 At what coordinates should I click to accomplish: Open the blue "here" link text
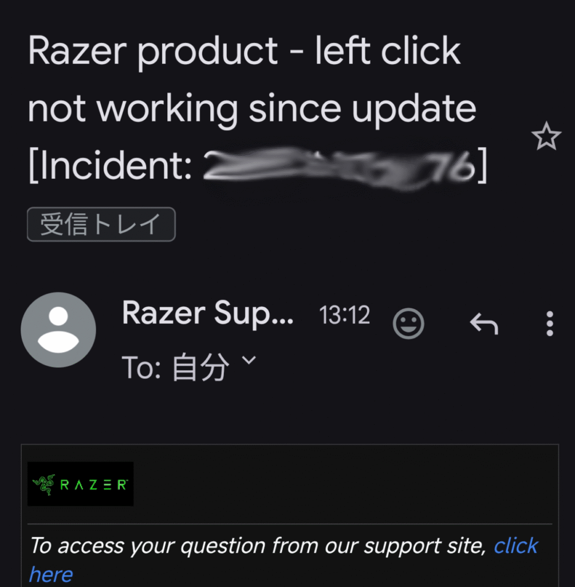[51, 574]
